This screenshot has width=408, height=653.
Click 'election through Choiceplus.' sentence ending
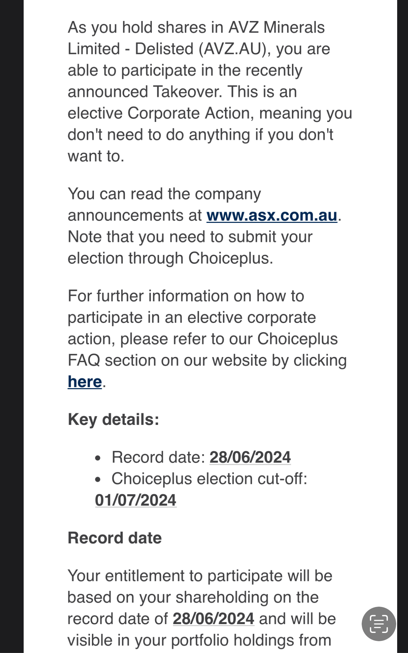(x=170, y=258)
